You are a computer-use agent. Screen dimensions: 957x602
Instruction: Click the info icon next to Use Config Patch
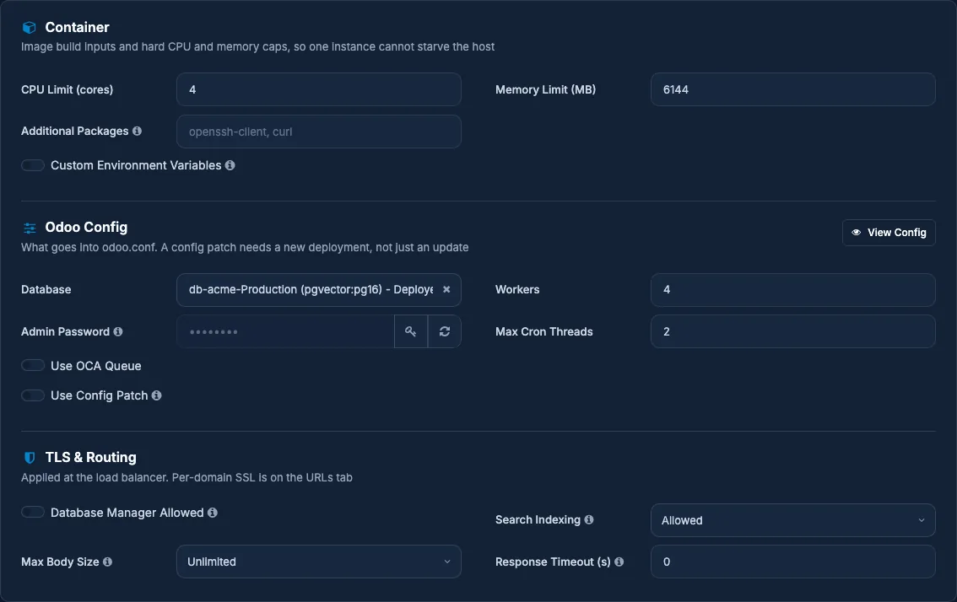point(156,395)
